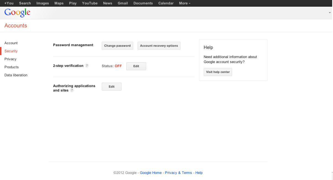Open the Products sidebar section

point(12,67)
